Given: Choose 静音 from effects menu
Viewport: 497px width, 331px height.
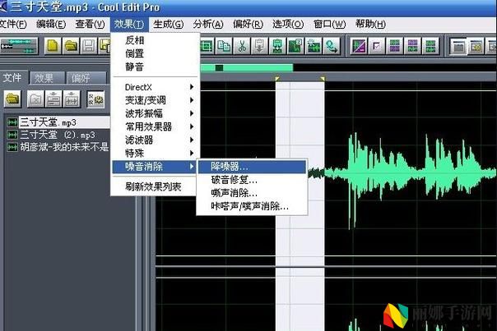Looking at the screenshot, I should [x=156, y=67].
